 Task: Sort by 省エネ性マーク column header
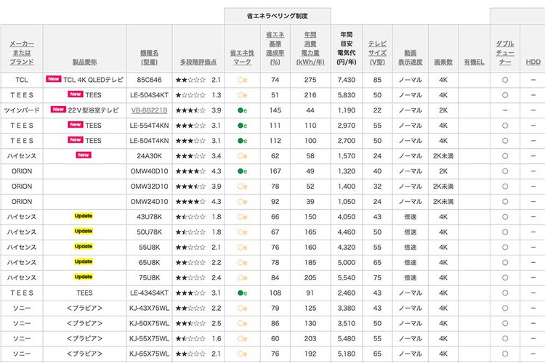click(x=242, y=57)
